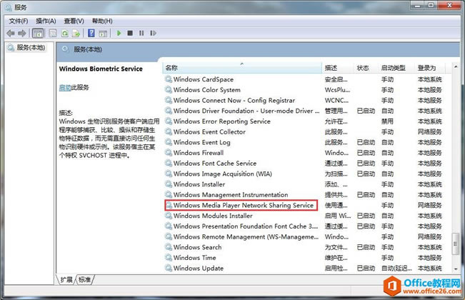Open the 查看(V) menu
This screenshot has width=465, height=300.
[x=74, y=21]
